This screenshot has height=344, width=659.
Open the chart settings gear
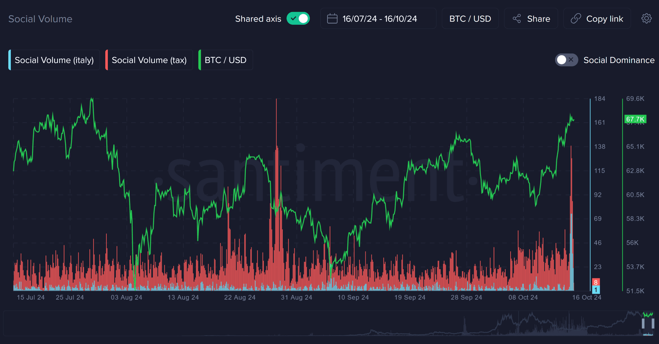(x=646, y=18)
